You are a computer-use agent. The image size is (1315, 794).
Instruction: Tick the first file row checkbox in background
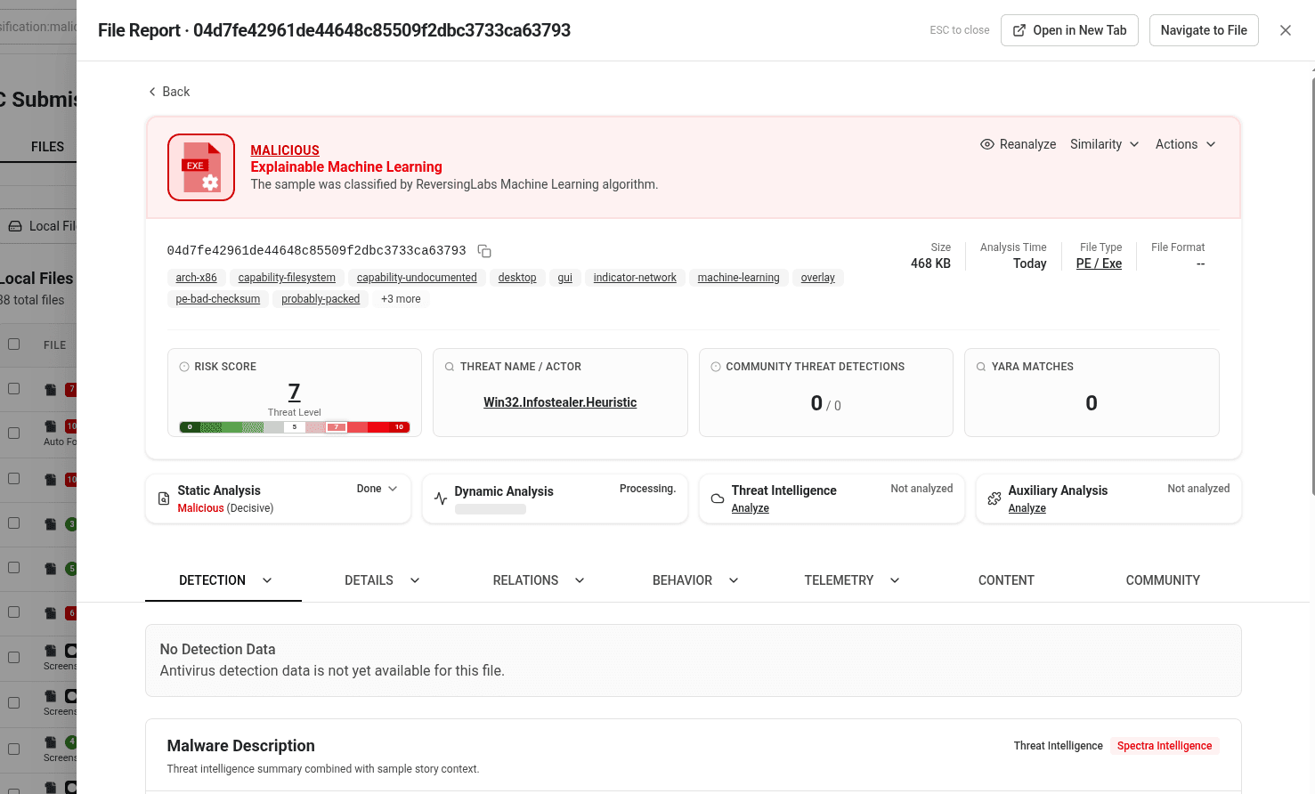(x=14, y=388)
